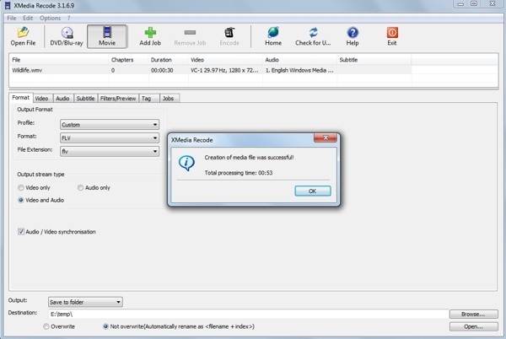The height and width of the screenshot is (339, 506).
Task: Click the Audio column header
Action: (299, 60)
